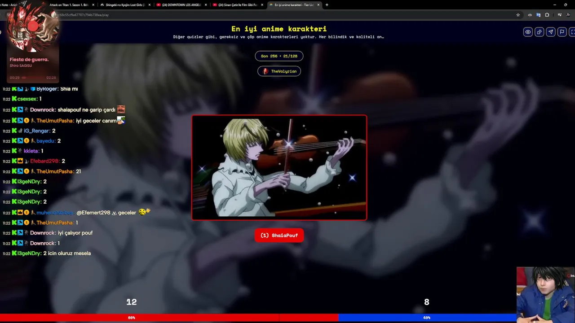
Task: Click the red 60% vote bar
Action: 169,318
